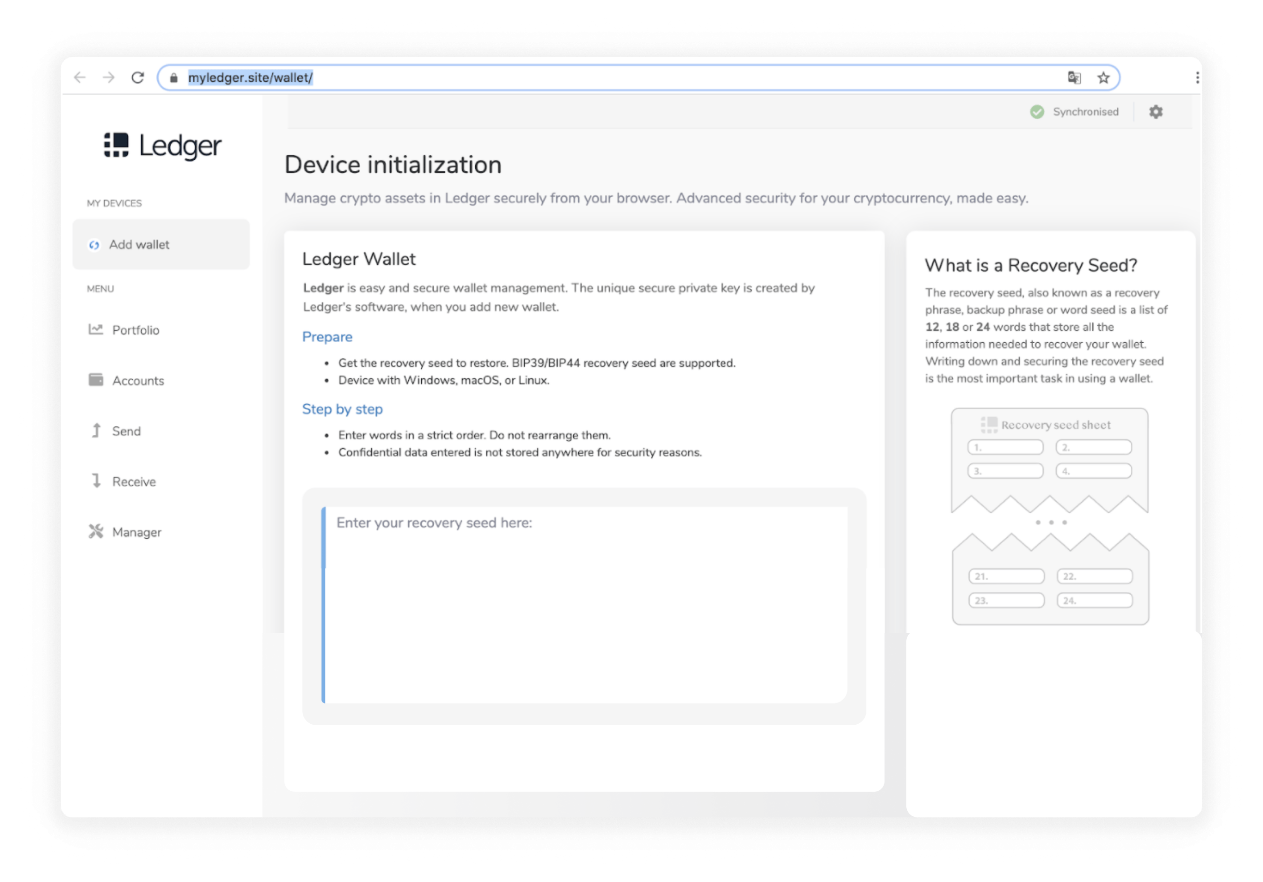Open the Send menu item
The height and width of the screenshot is (882, 1263).
(x=126, y=431)
